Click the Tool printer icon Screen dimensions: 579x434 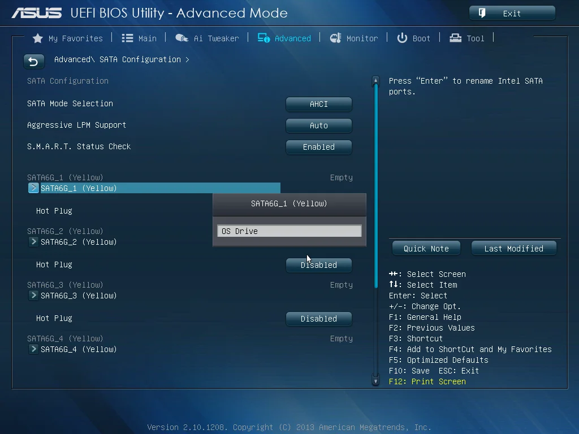point(455,38)
